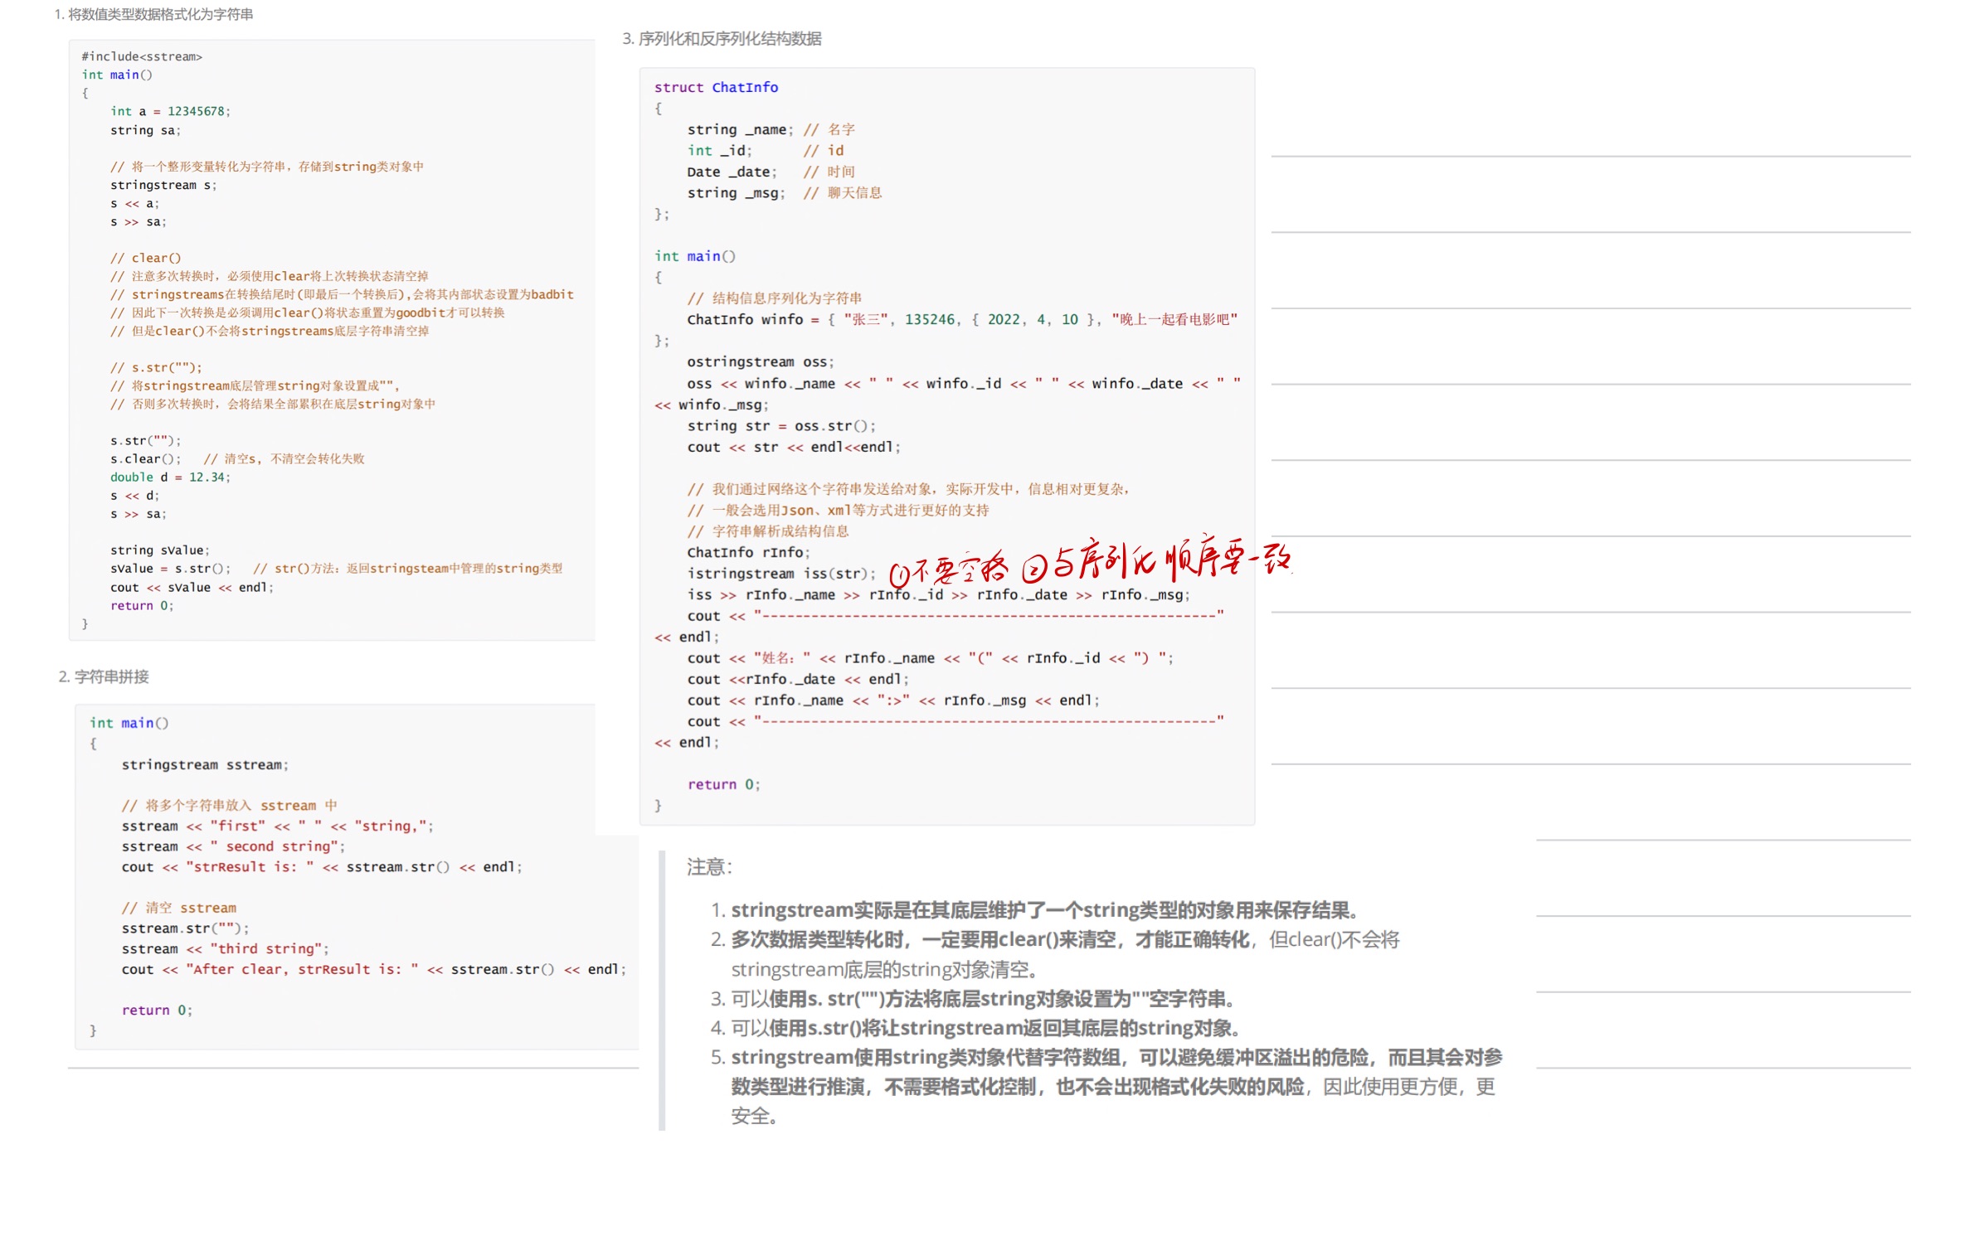Click the heading '1. 将数值类型数据格式化为字符串'

(153, 14)
